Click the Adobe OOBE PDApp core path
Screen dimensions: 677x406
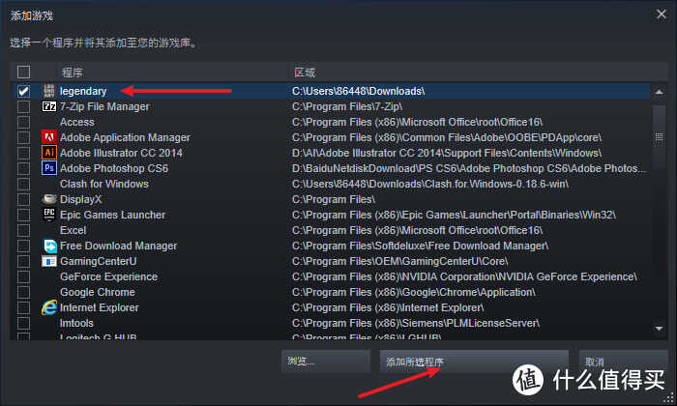[447, 137]
